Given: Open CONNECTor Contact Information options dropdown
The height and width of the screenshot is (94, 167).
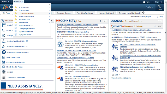Looking at the screenshot, I should (160, 21).
